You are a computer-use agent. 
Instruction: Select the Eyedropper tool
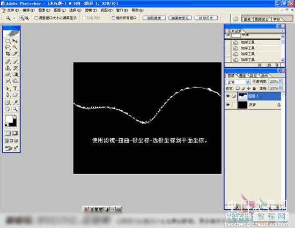click(x=15, y=103)
